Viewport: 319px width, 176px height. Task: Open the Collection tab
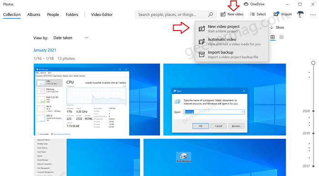(x=12, y=15)
